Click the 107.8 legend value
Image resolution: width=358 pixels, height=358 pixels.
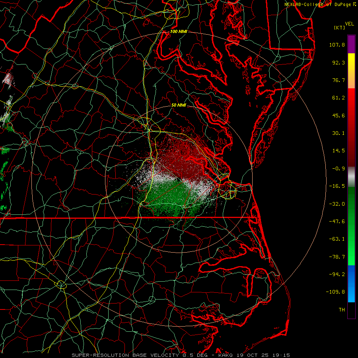tap(337, 45)
